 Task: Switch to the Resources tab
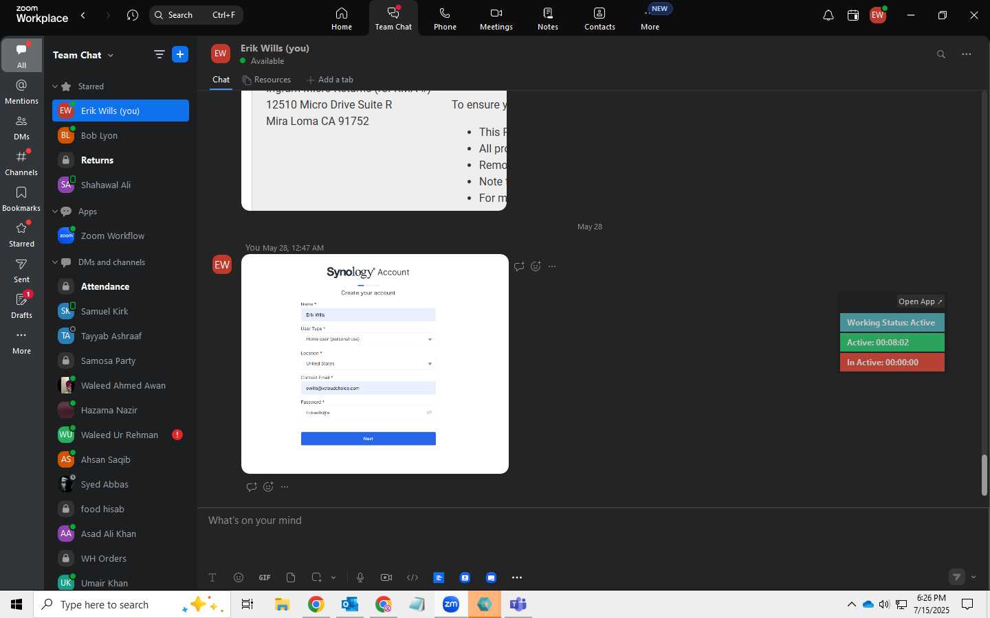click(x=267, y=80)
